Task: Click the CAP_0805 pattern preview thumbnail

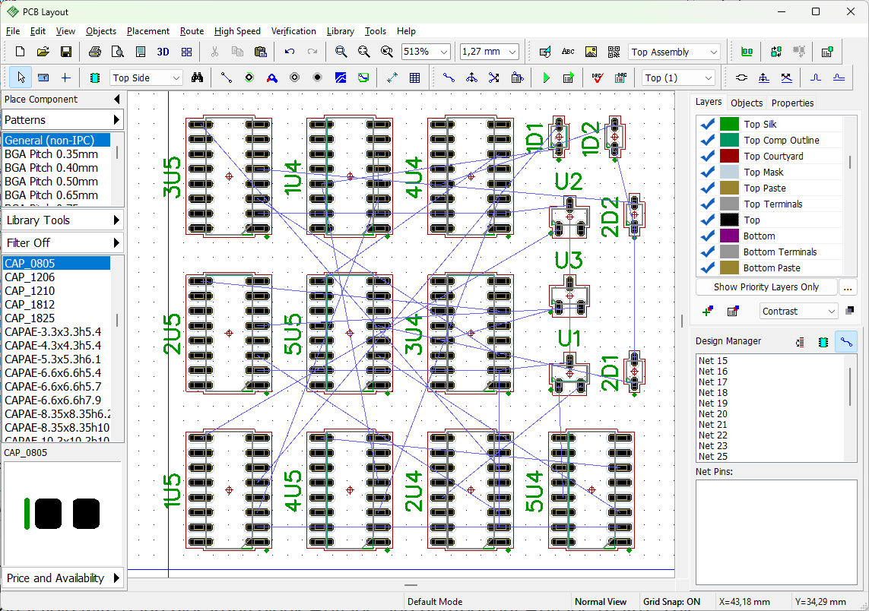Action: 62,514
